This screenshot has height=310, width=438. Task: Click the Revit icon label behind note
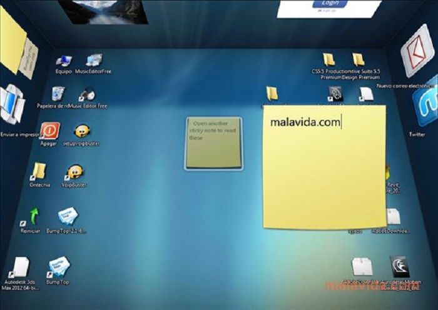394,187
